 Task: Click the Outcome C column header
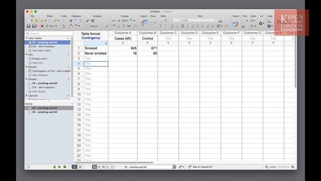[x=168, y=33]
